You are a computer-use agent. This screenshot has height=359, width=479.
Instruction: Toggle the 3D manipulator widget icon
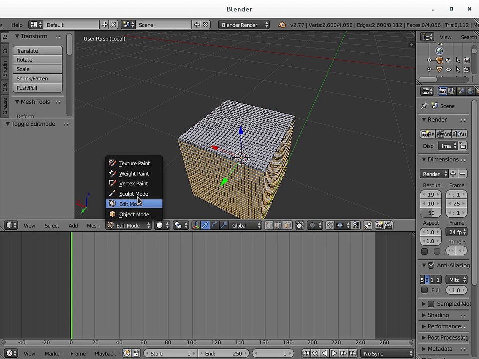[x=196, y=225]
